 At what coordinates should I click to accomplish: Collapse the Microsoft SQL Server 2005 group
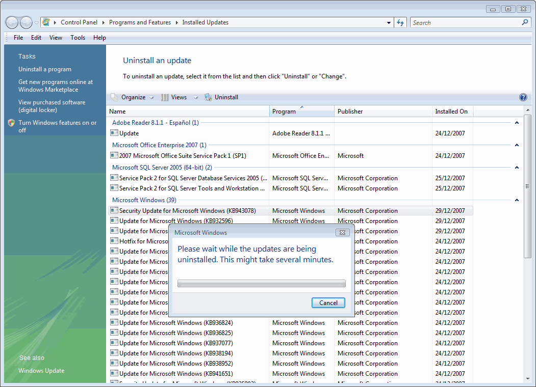[x=517, y=168]
